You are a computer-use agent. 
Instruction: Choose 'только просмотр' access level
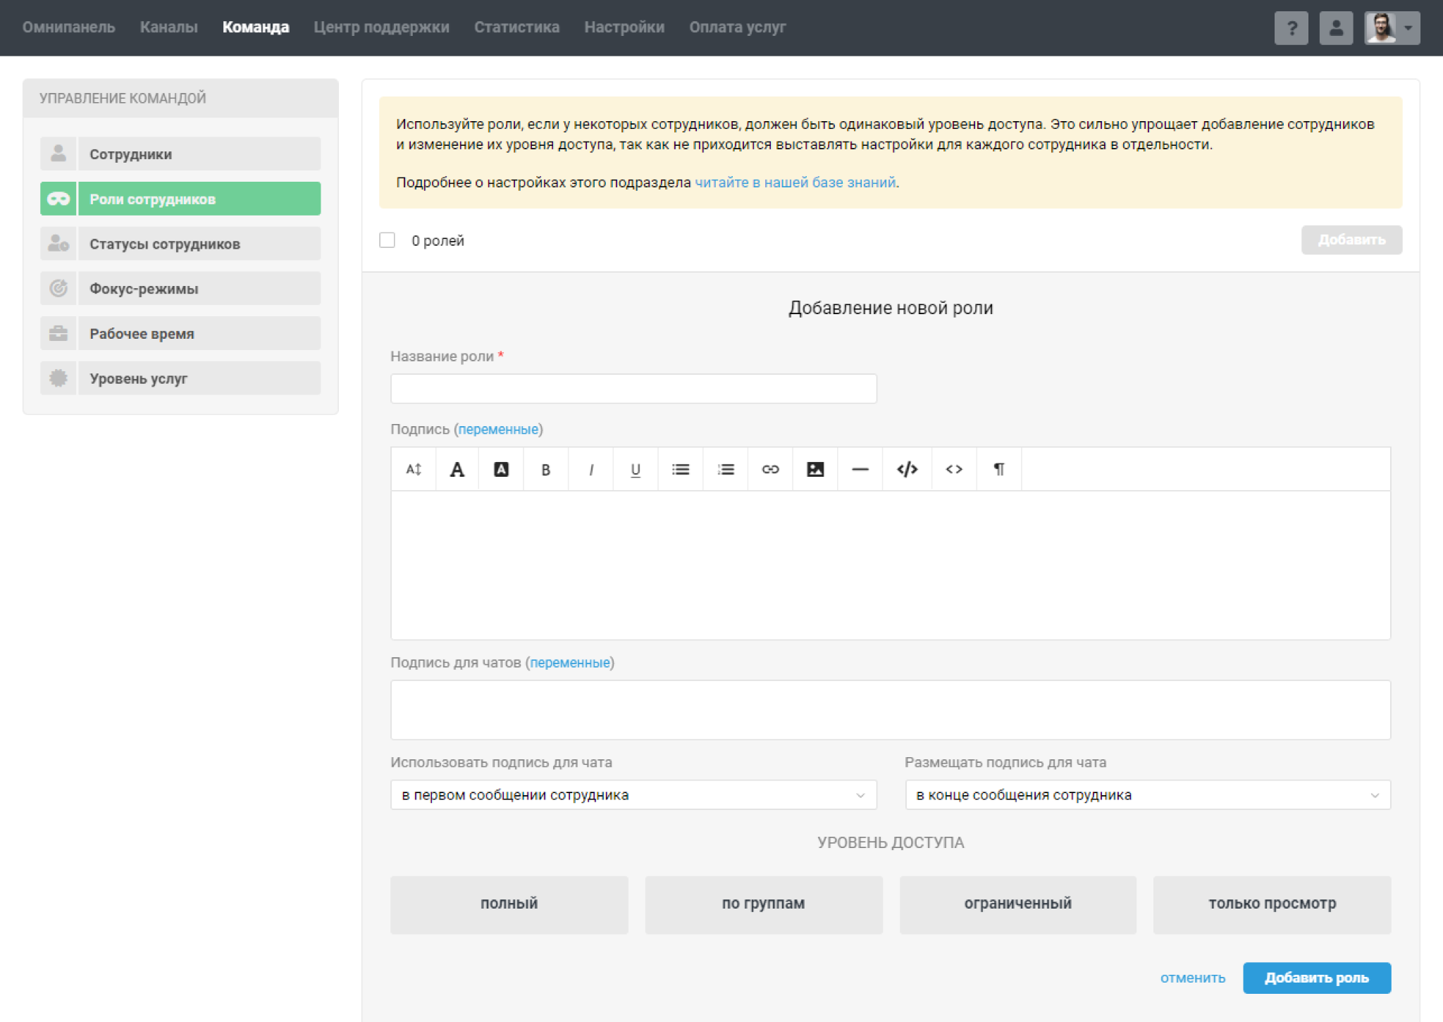point(1272,904)
